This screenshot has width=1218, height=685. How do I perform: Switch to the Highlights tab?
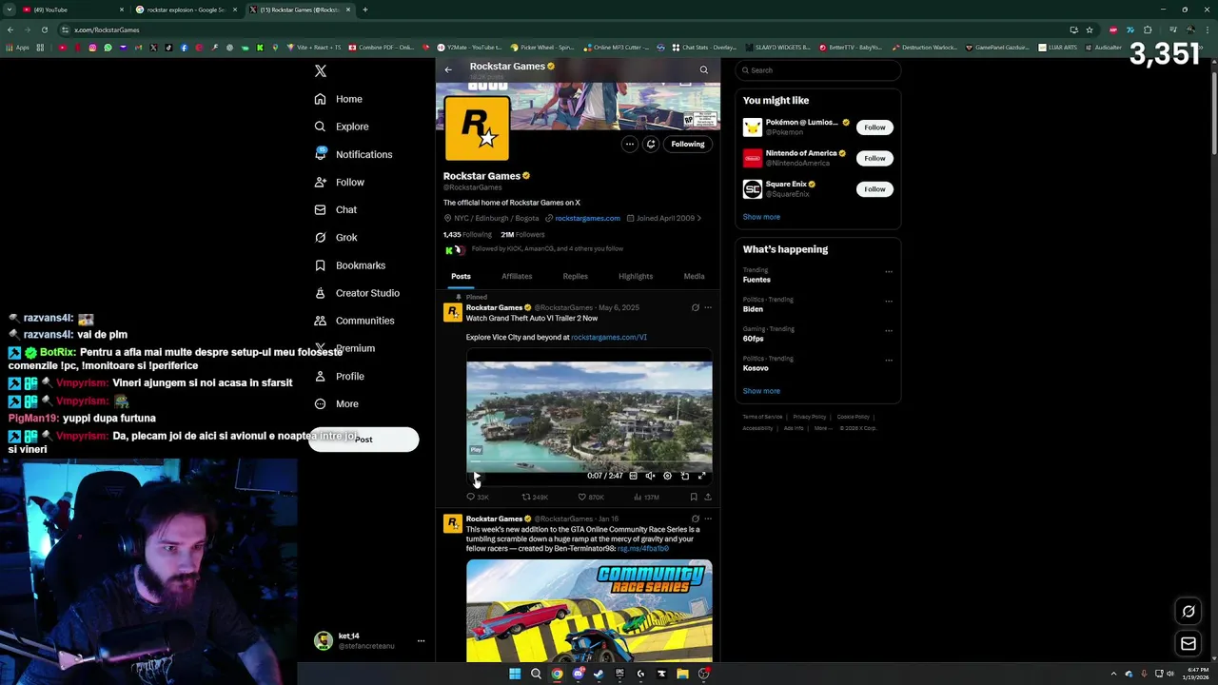pos(636,276)
